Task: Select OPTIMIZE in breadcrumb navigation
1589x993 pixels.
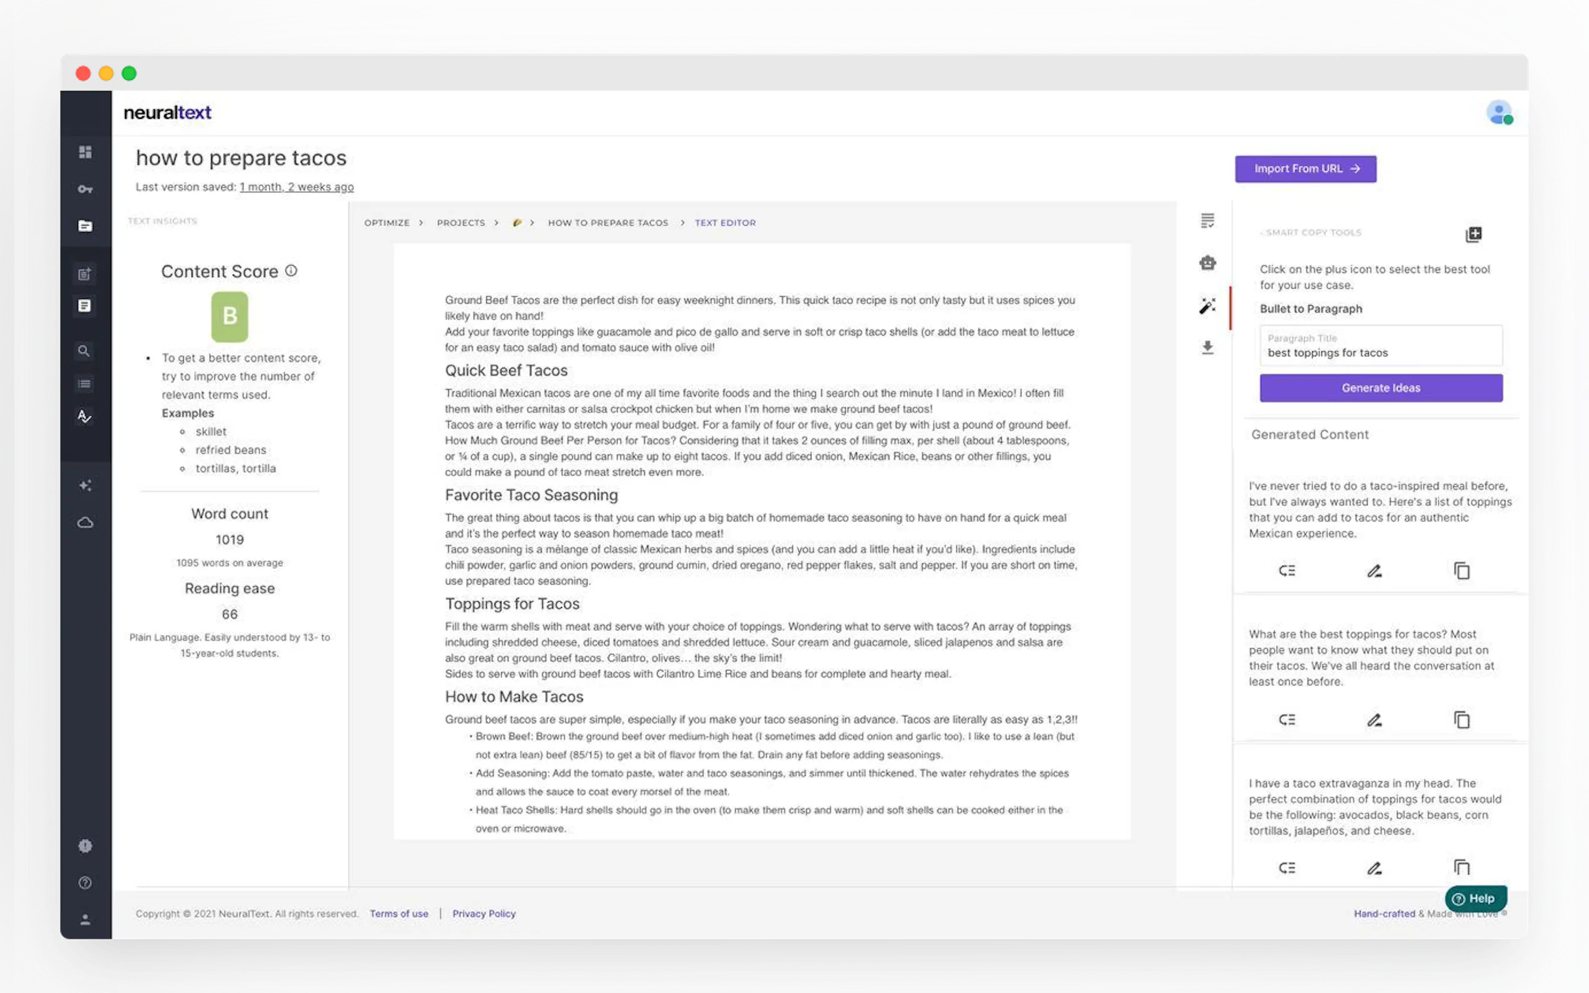Action: click(386, 223)
